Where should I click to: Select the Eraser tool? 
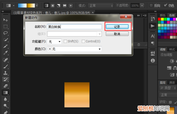5,86
